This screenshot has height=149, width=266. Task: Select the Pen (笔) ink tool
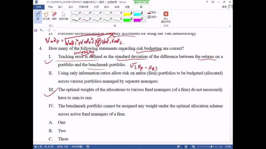(x=38, y=16)
